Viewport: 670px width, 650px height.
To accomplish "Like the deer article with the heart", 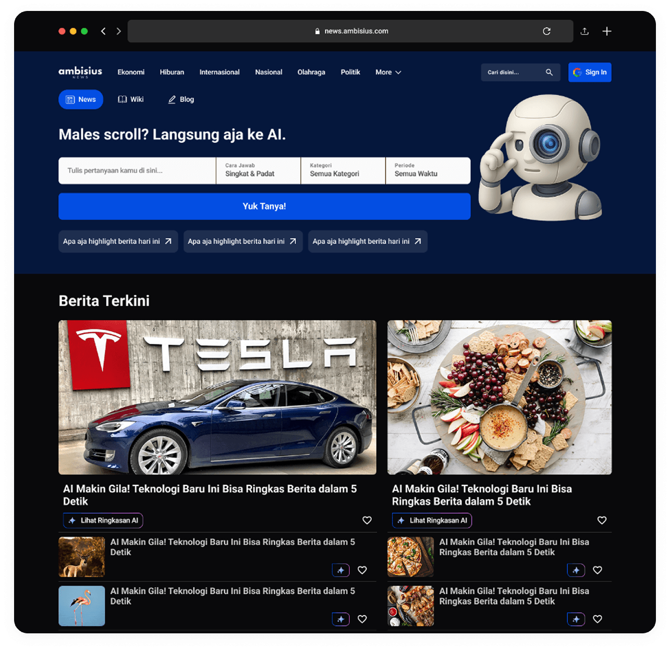I will coord(362,570).
